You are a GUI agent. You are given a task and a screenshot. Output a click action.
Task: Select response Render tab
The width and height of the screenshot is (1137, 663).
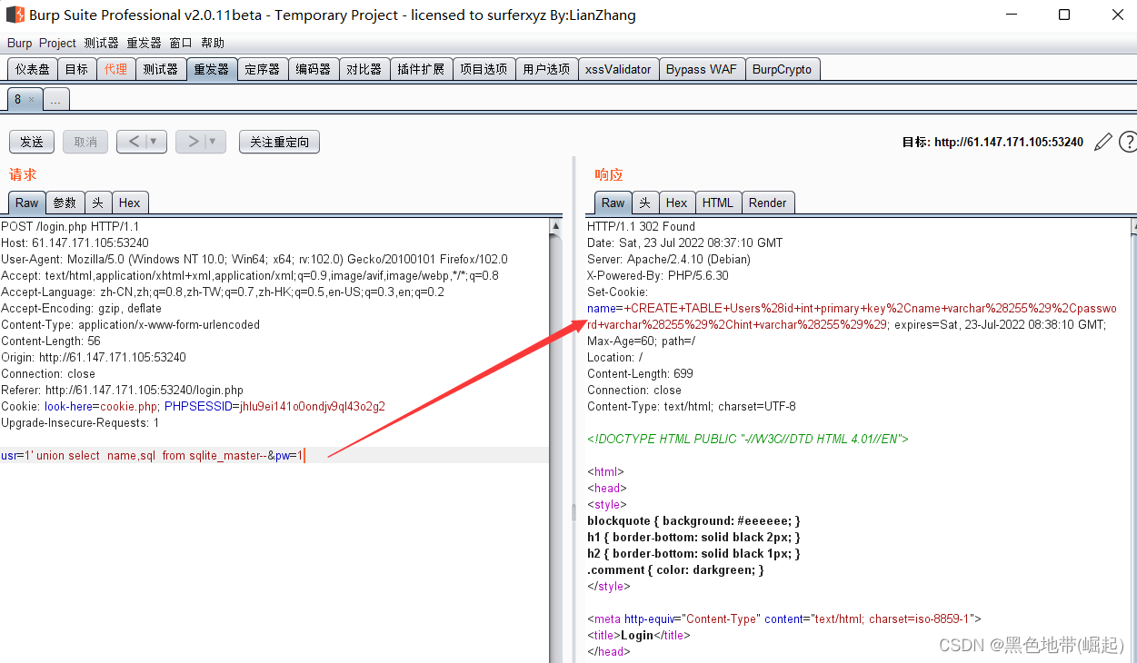pos(768,203)
